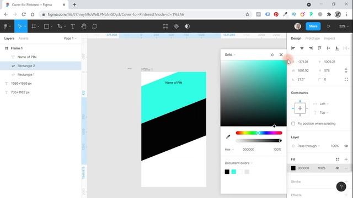
Task: Switch to the Inspect tab
Action: tap(329, 38)
